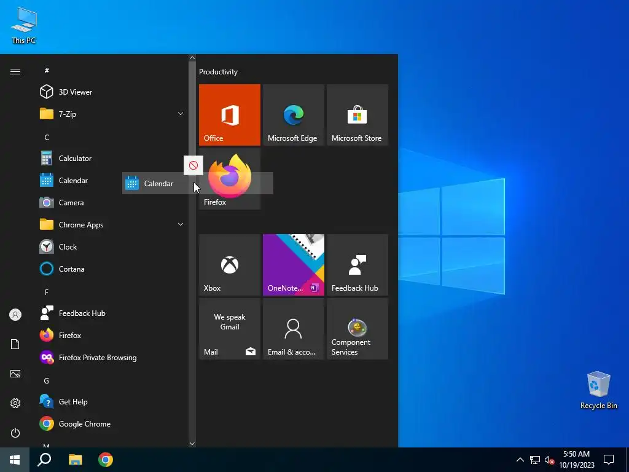Open the Chrome Apps folder entry
This screenshot has width=629, height=472.
[x=111, y=225]
